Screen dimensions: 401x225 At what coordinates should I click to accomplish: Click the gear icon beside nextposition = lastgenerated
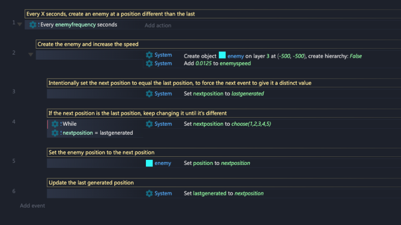click(55, 133)
